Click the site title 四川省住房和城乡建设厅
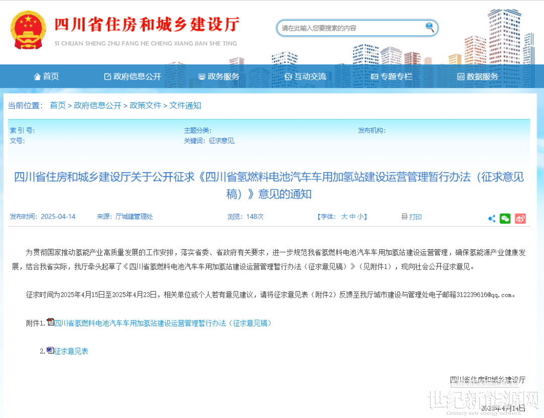The height and width of the screenshot is (418, 544). click(x=147, y=24)
